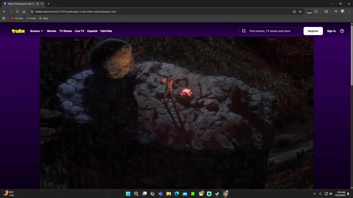The image size is (353, 198).
Task: Open the browser home page icon
Action: point(24,12)
